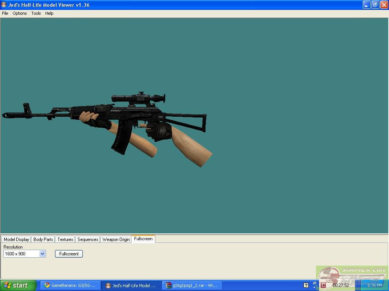Switch to the Model Display tab

16,239
